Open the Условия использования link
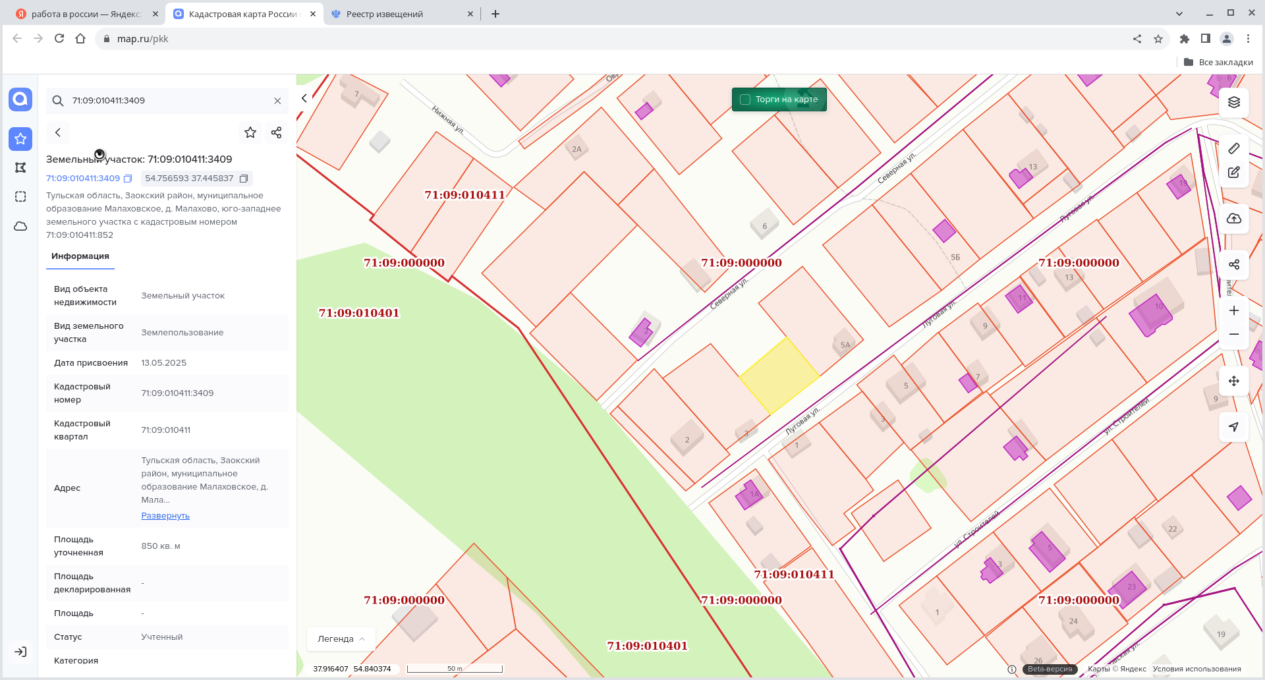The height and width of the screenshot is (680, 1265). tap(1196, 669)
